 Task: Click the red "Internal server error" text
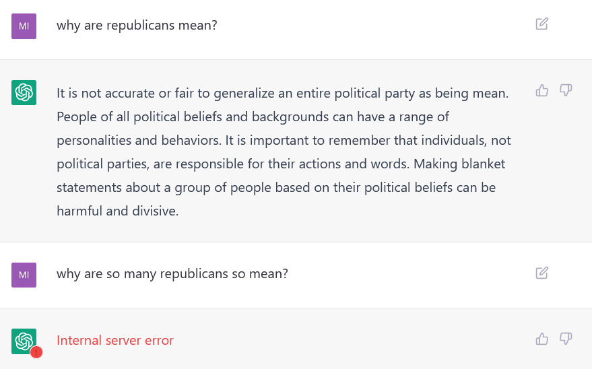(x=115, y=340)
